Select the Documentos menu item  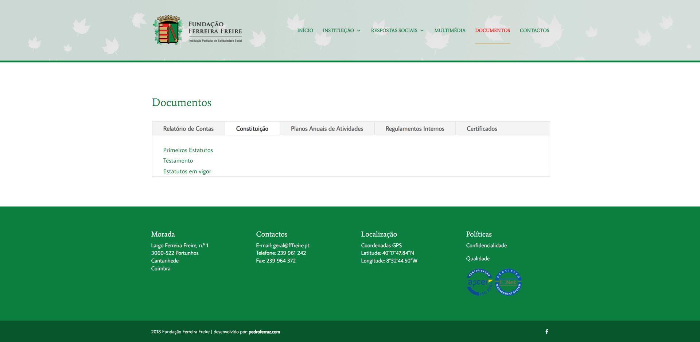[492, 30]
